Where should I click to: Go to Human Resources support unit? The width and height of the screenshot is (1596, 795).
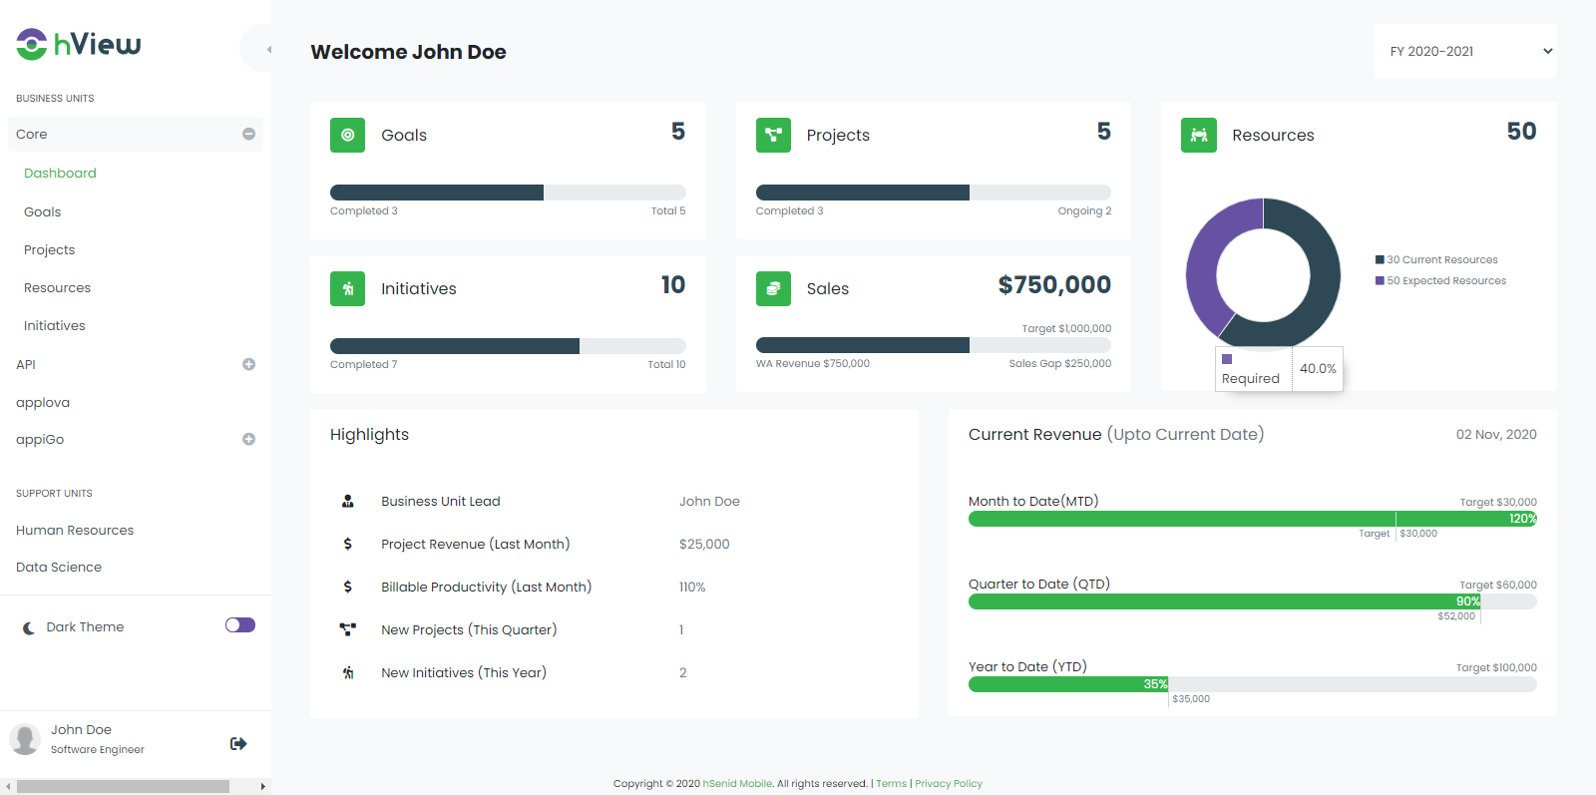pyautogui.click(x=75, y=530)
